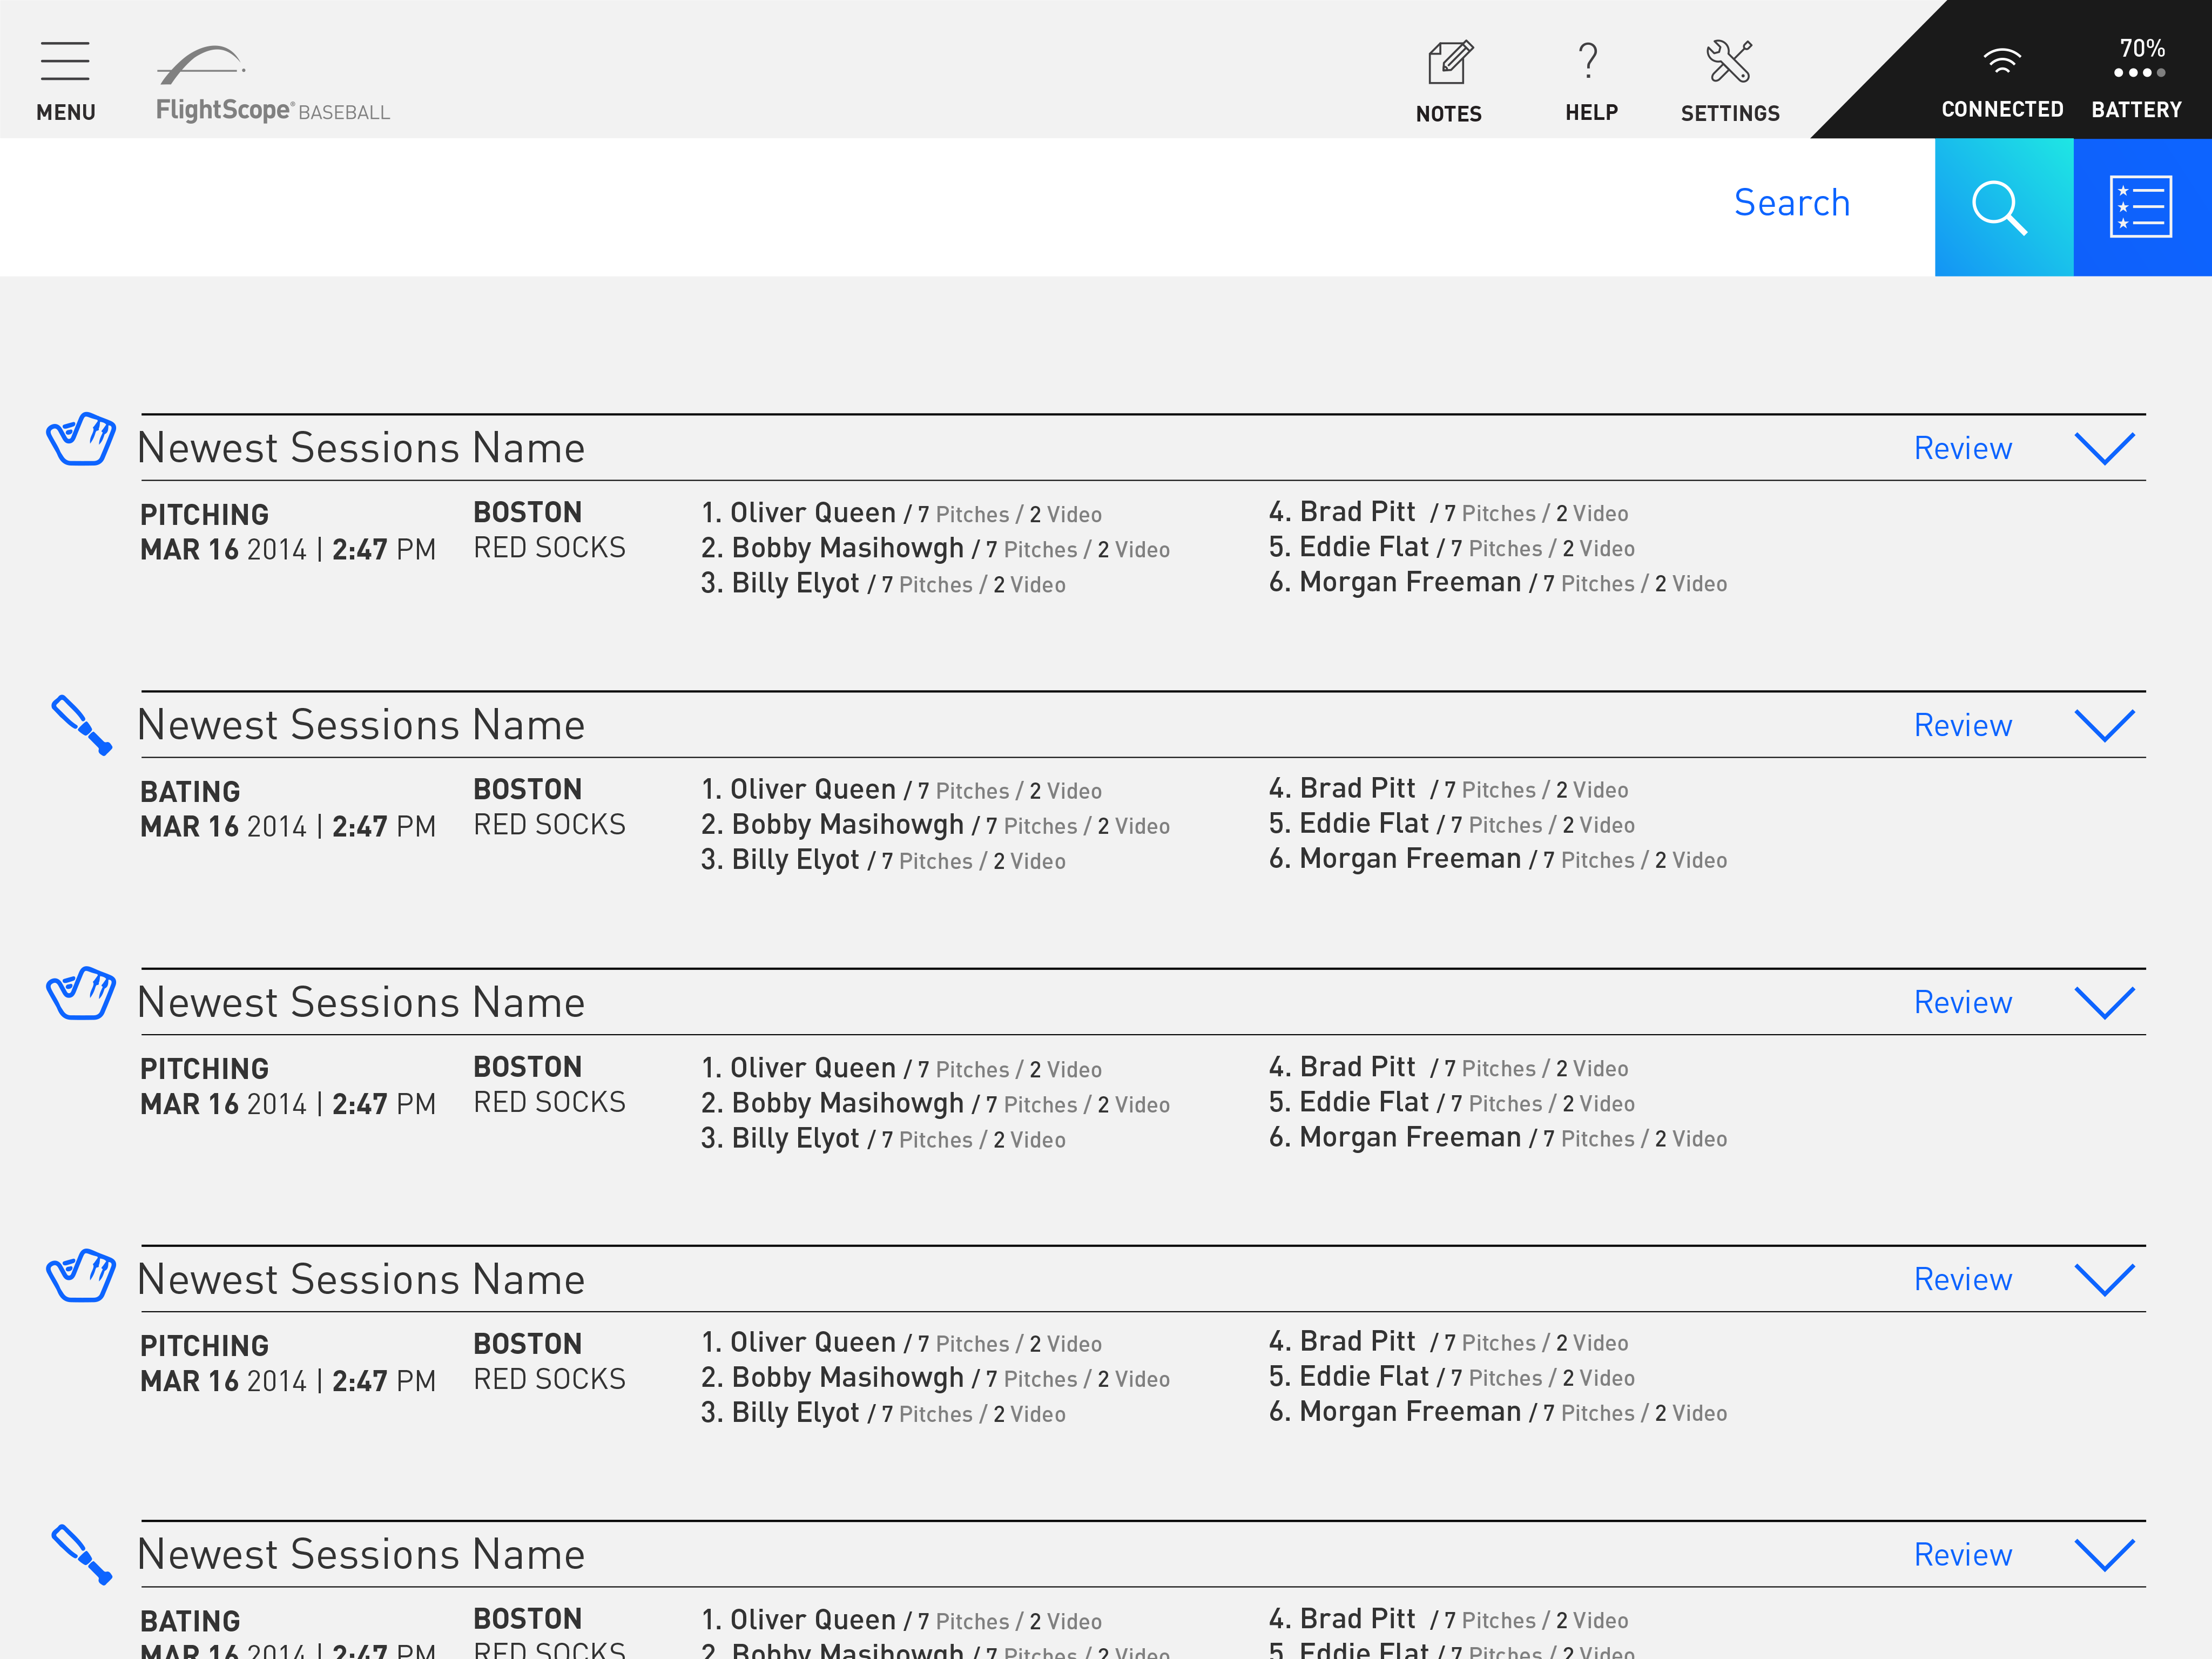2212x1659 pixels.
Task: Click the bat icon of second session
Action: coord(81,724)
